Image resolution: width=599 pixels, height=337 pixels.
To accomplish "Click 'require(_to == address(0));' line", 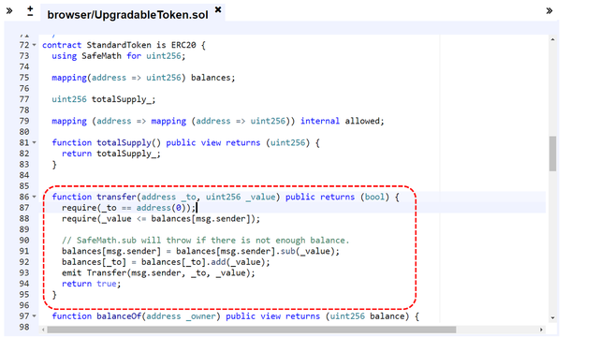I will (129, 208).
